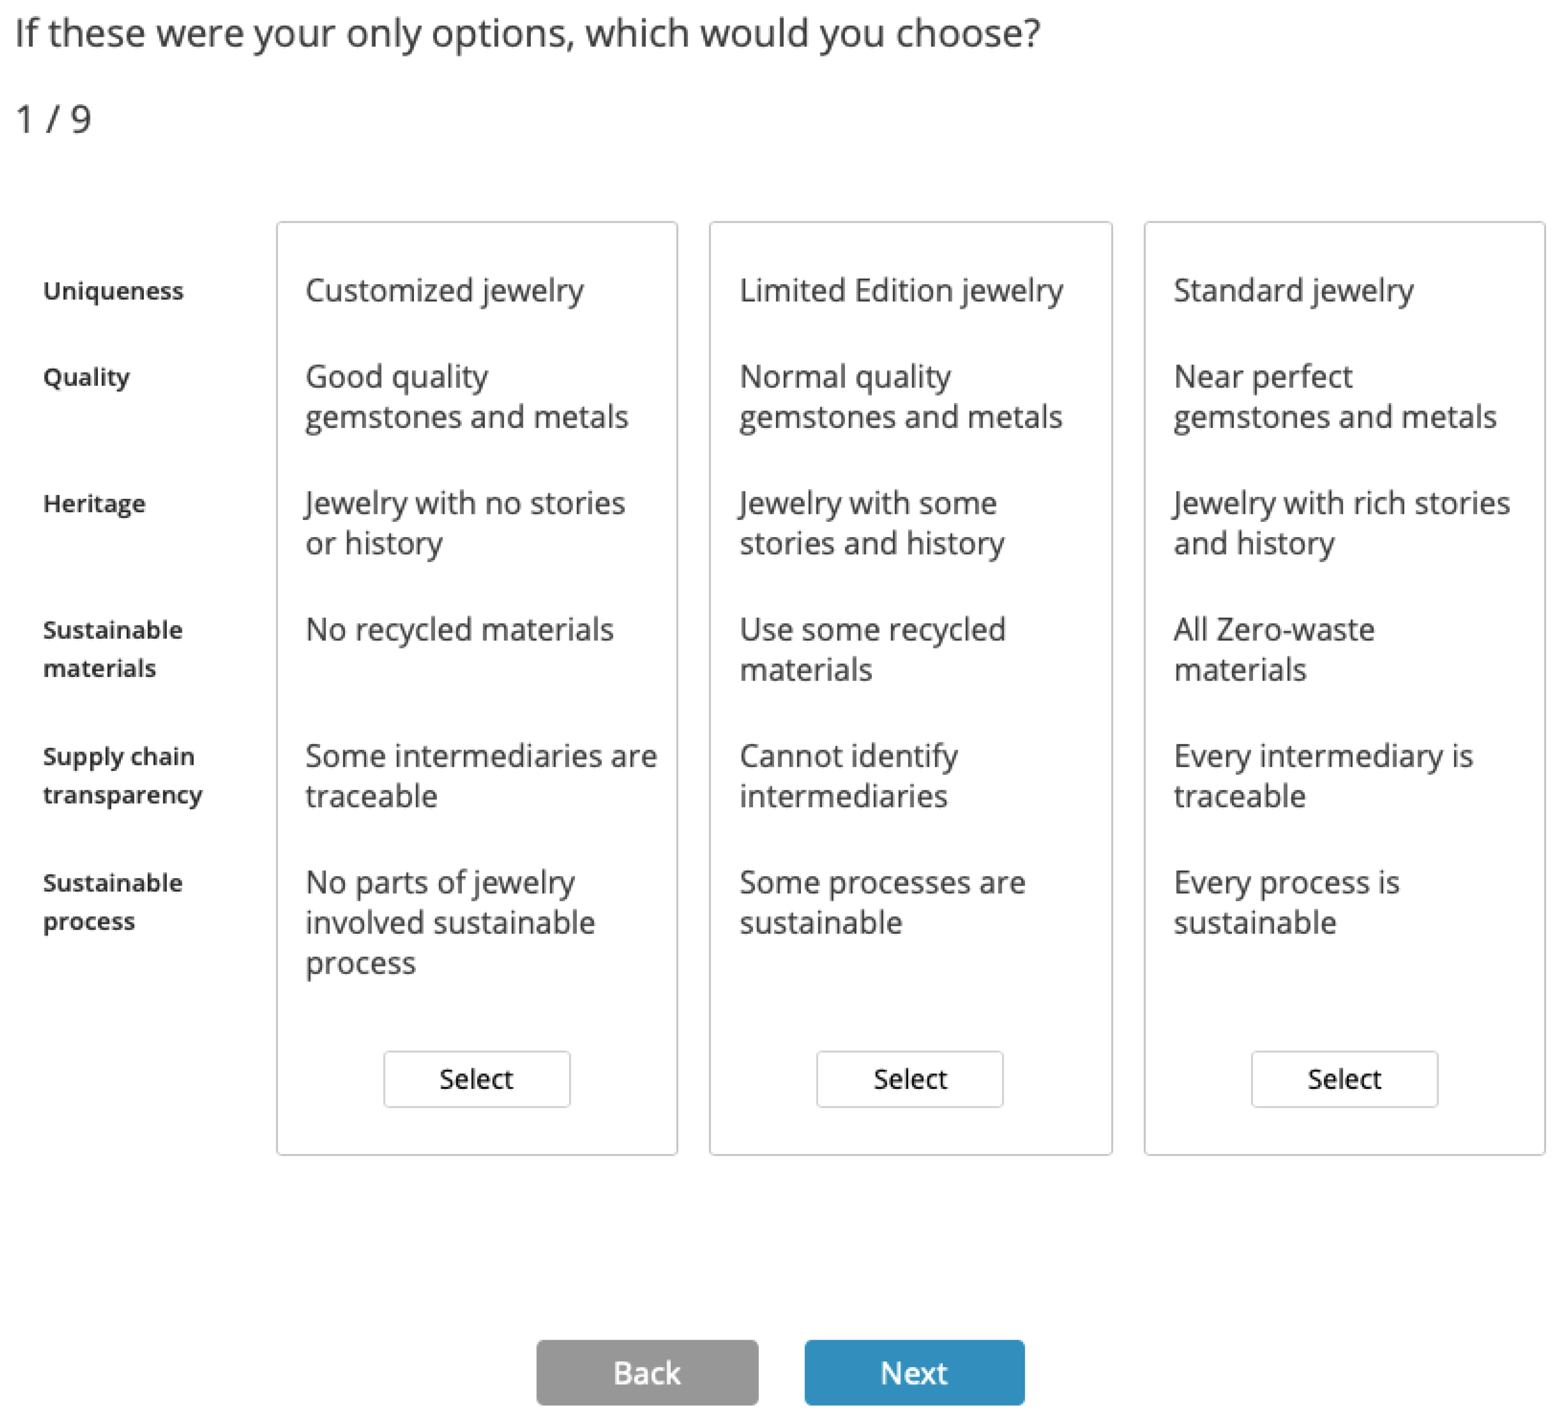Click the "1 / 9" progress indicator
This screenshot has width=1558, height=1422.
click(53, 120)
